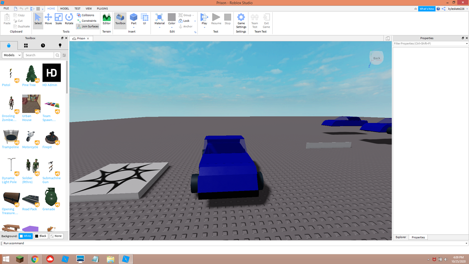Image resolution: width=469 pixels, height=264 pixels.
Task: Enable Join Surfaces
Action: [x=88, y=26]
